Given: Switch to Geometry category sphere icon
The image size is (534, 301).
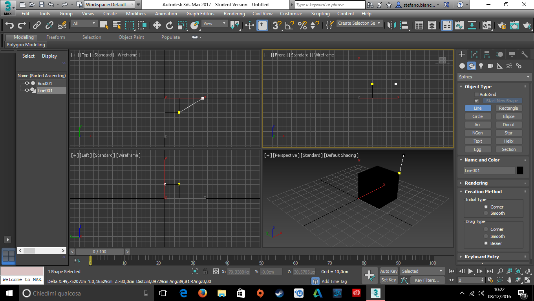Looking at the screenshot, I should 462,66.
